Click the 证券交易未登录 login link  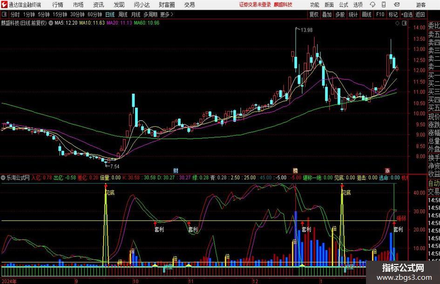pyautogui.click(x=255, y=5)
